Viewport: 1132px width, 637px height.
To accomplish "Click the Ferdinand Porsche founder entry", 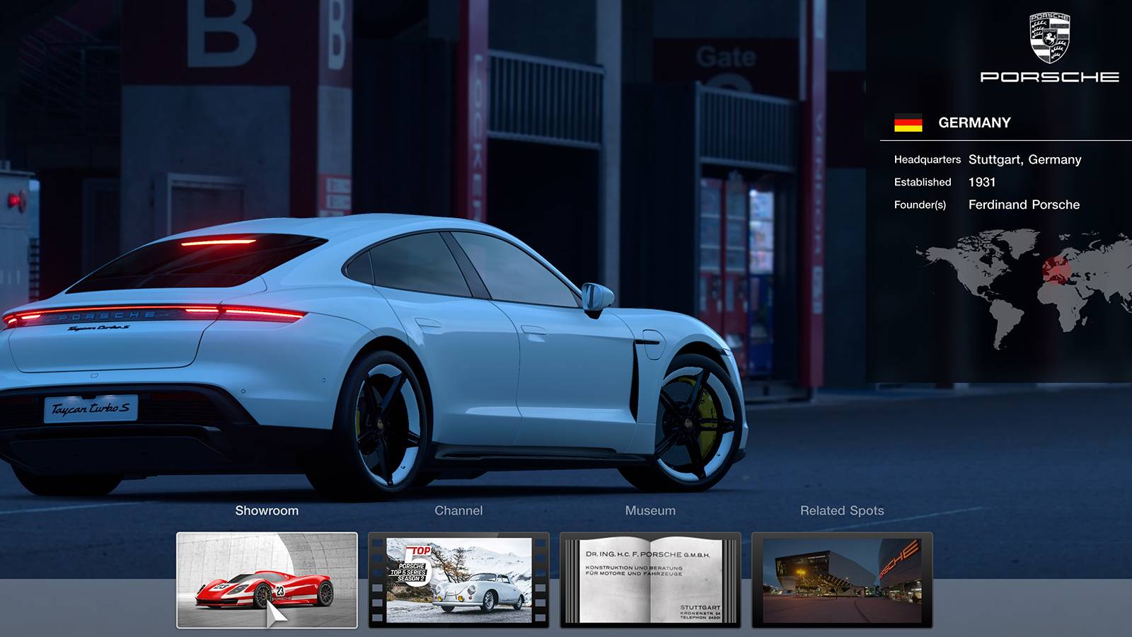I will click(1024, 205).
